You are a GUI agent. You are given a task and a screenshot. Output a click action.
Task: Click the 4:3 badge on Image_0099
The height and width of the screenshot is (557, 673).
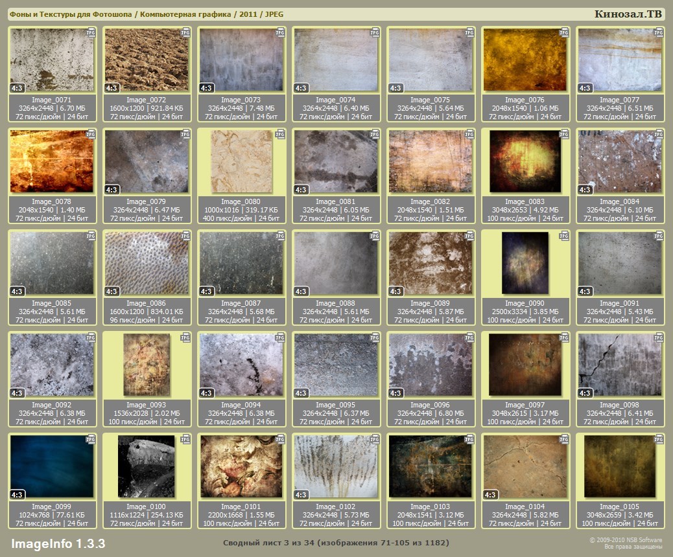(18, 495)
